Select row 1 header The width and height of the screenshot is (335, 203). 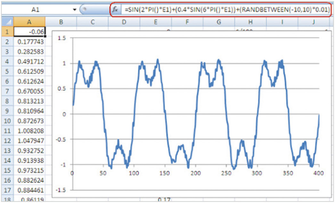[7, 31]
